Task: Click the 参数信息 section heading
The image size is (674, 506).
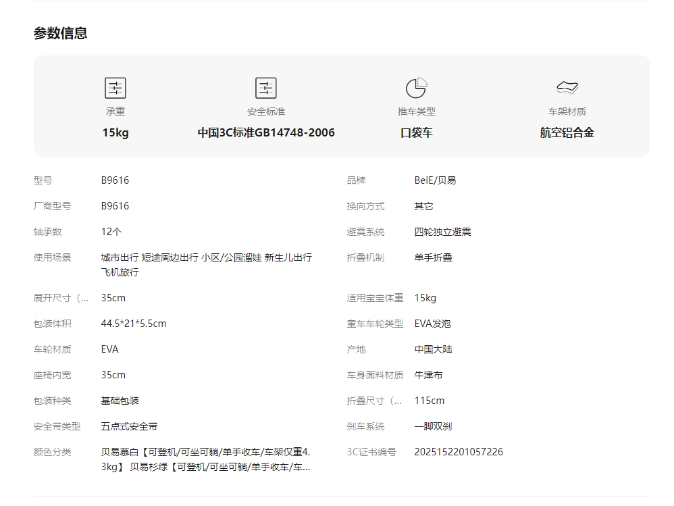Action: point(61,33)
